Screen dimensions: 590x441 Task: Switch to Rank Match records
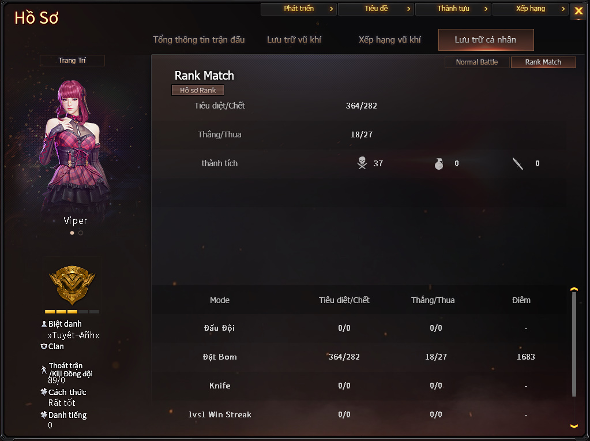543,62
